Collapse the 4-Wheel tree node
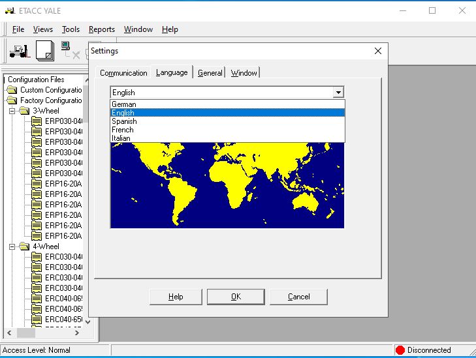 tap(12, 246)
